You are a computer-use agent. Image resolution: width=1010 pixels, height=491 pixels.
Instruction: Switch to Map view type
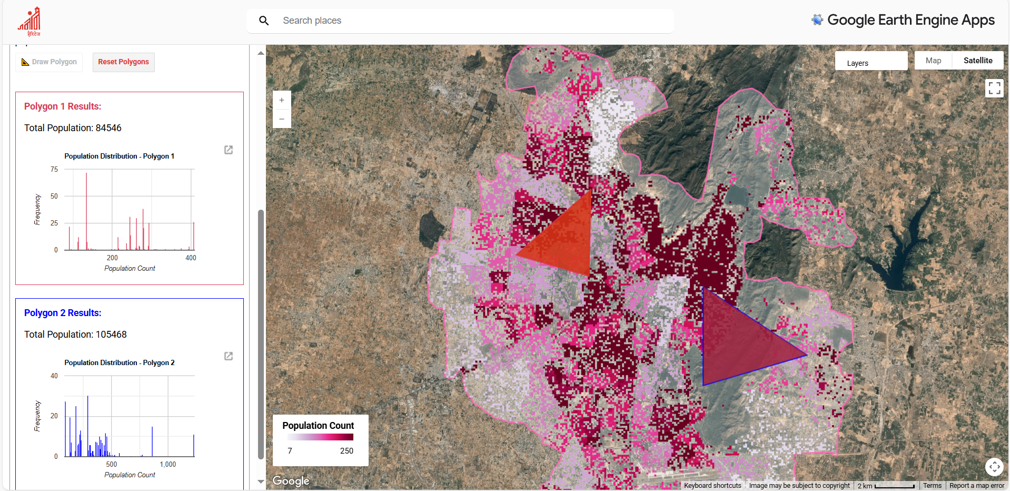pyautogui.click(x=933, y=61)
